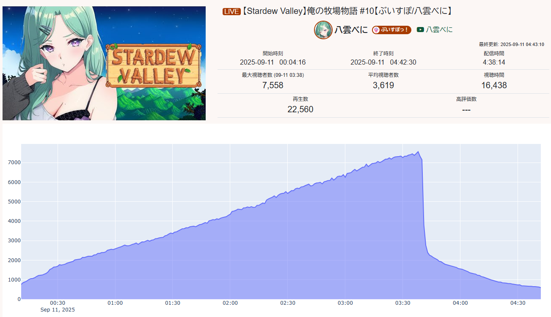Screen dimensions: 551x317
Task: Click the 'Sep 11, 2025' axis date label
Action: [x=58, y=310]
